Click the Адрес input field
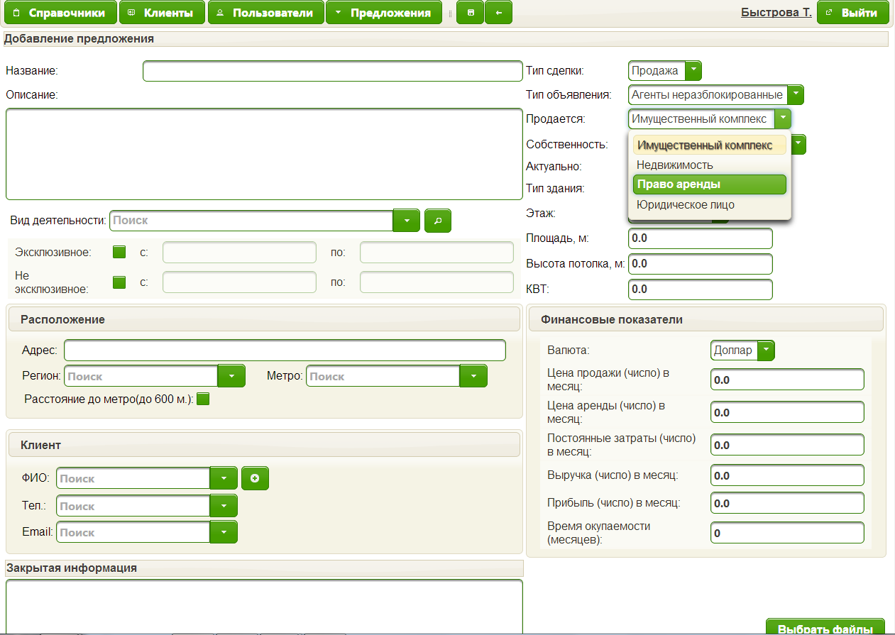 coord(285,350)
